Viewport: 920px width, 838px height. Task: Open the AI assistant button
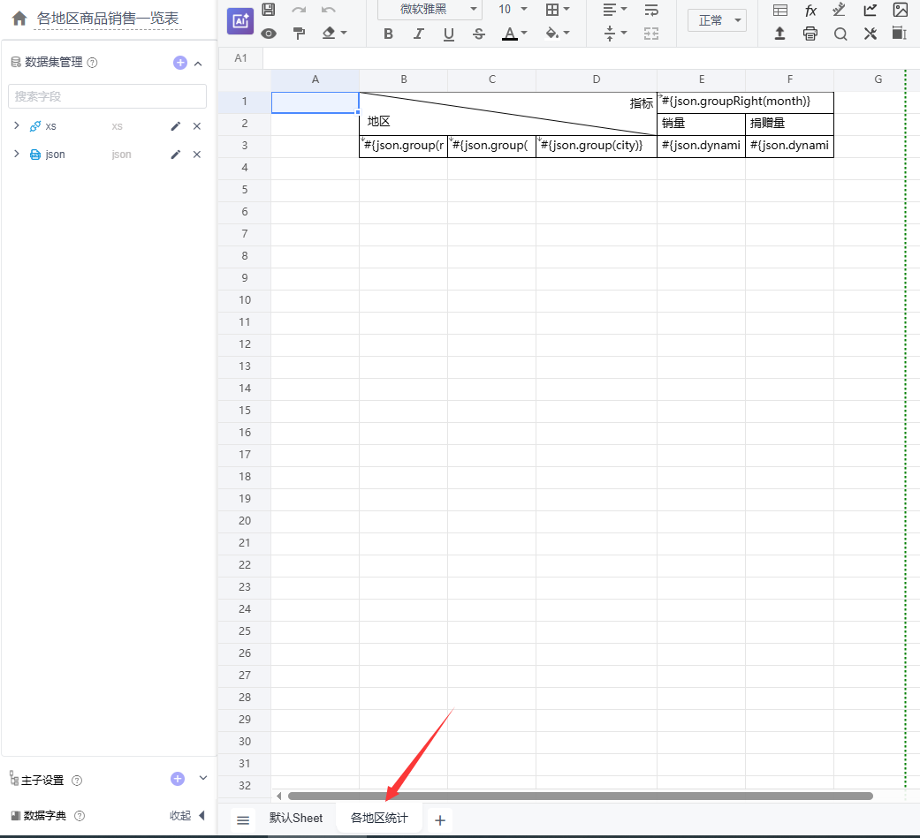240,21
